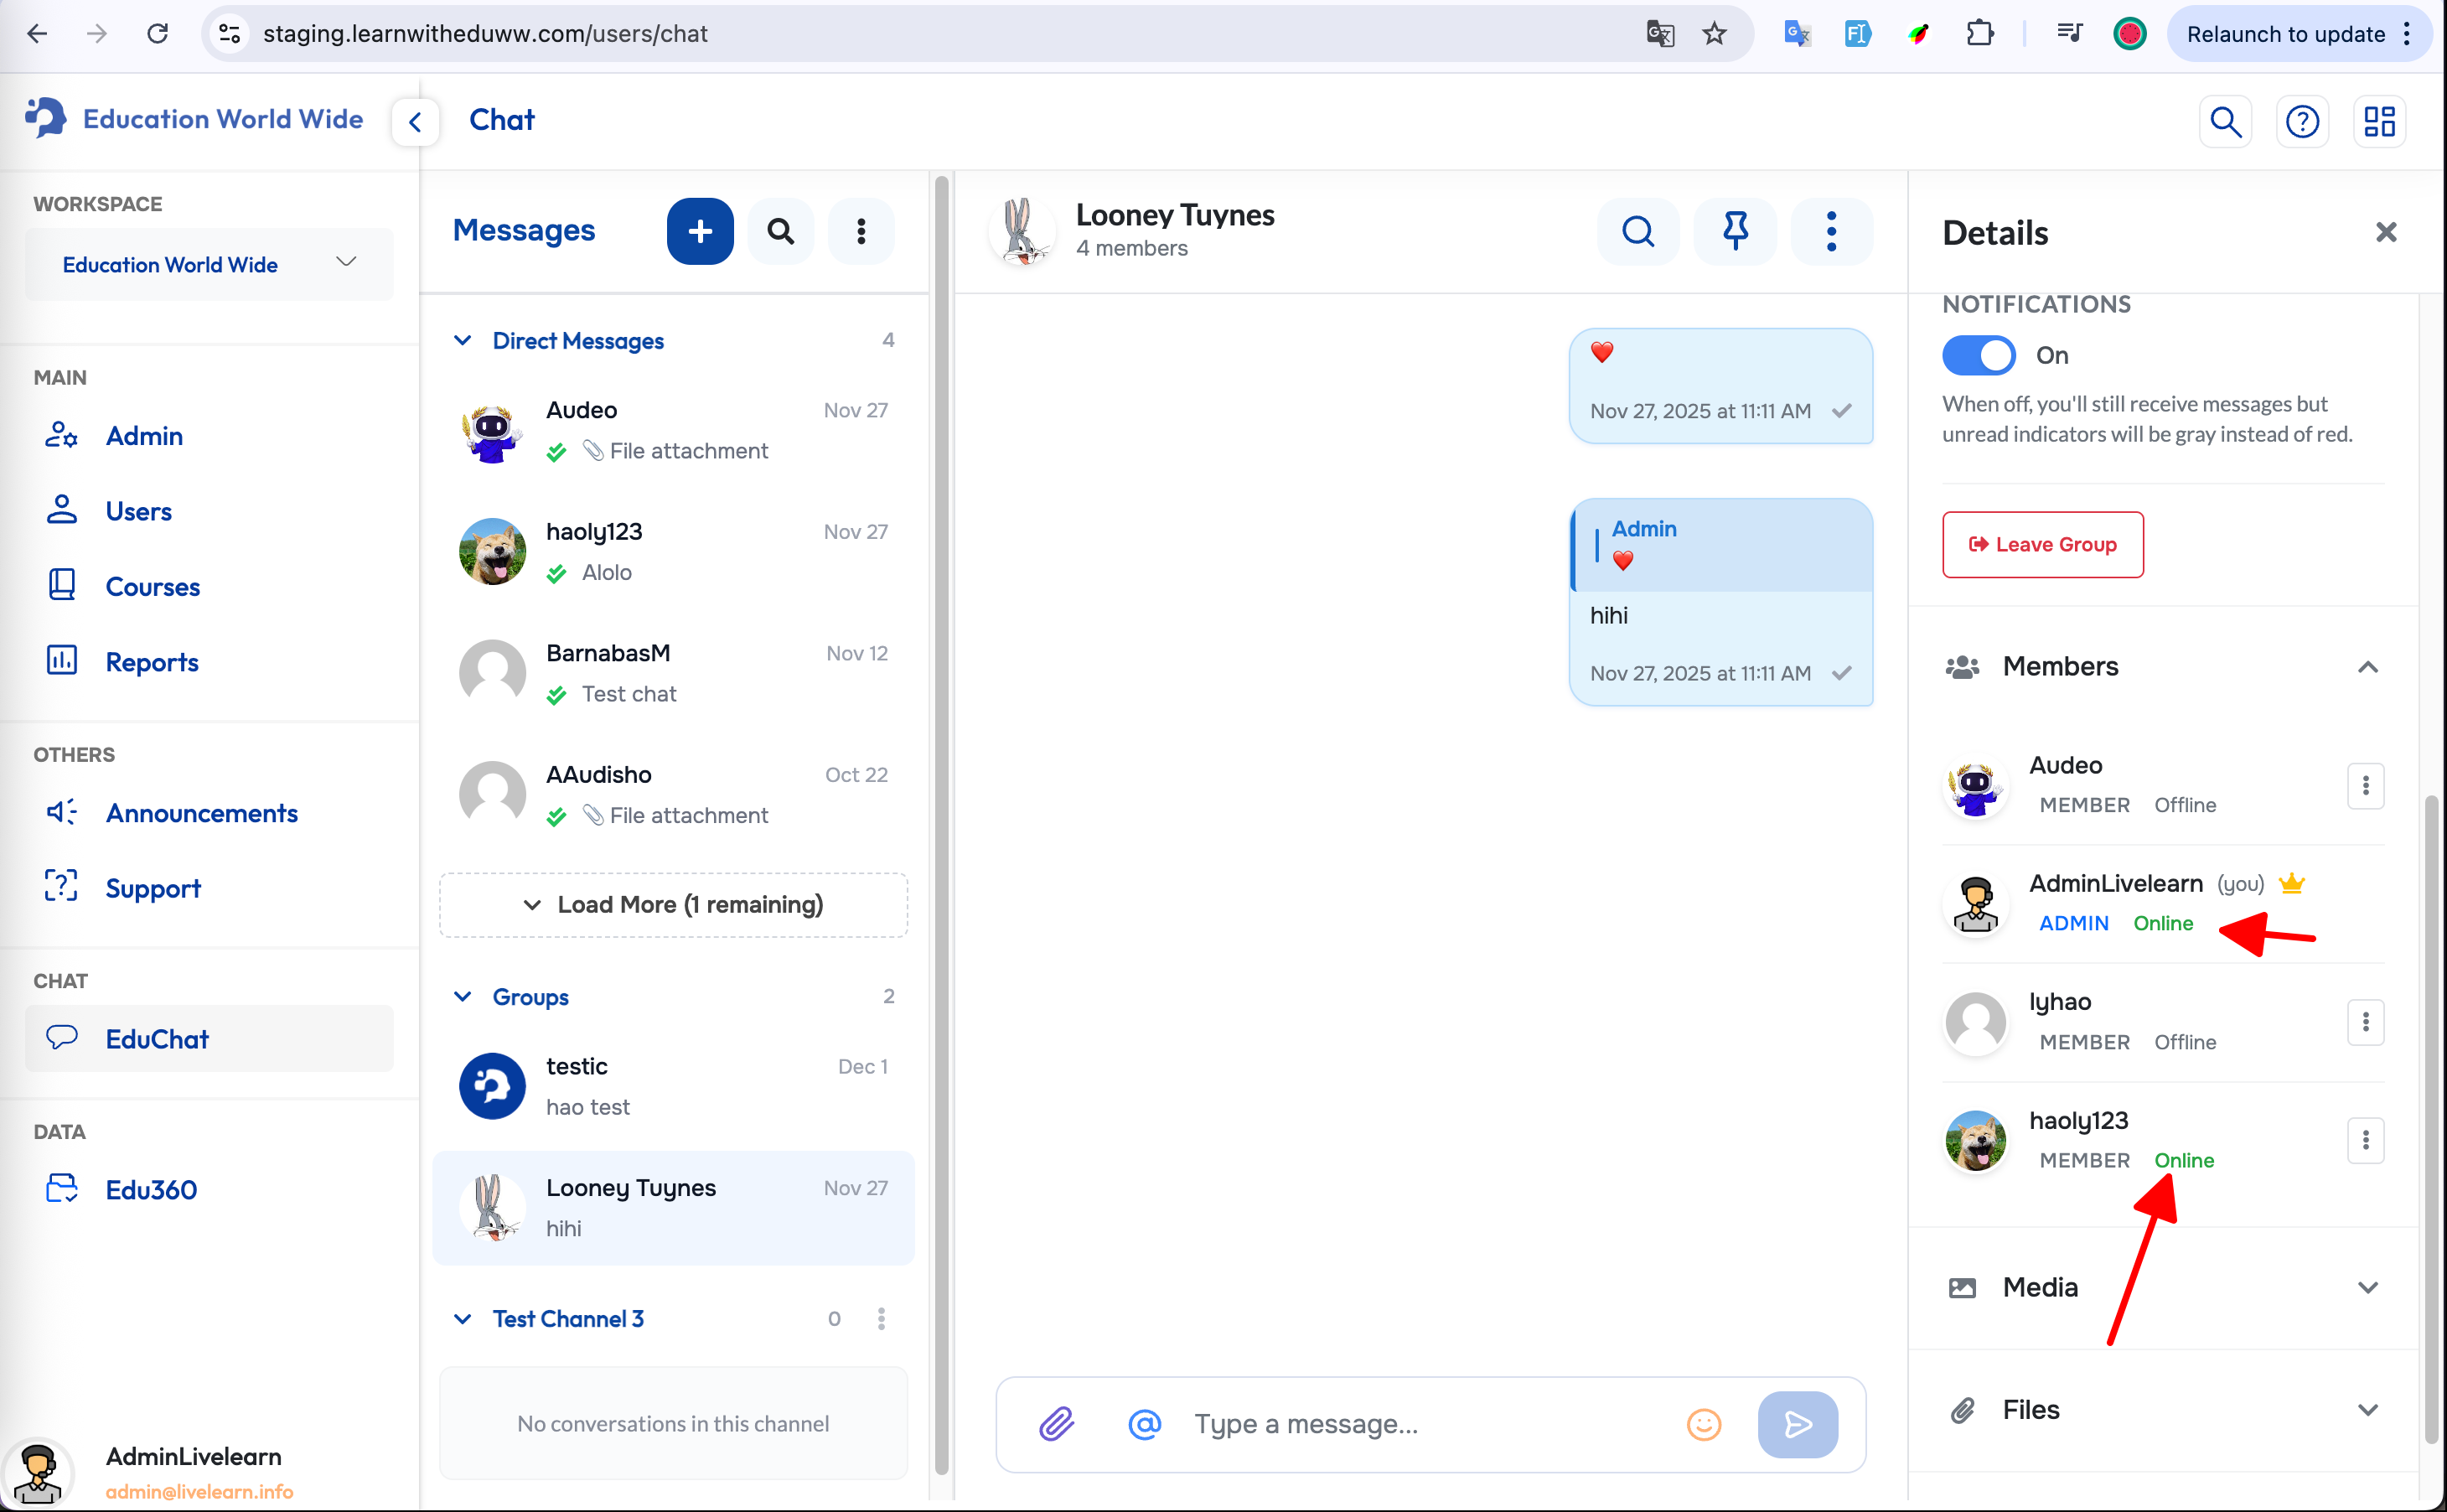
Task: Open the help question mark icon
Action: [2302, 121]
